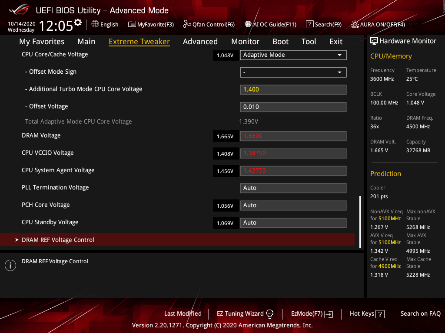The image size is (445, 333).
Task: Open Qfan Control fan icon
Action: click(187, 24)
